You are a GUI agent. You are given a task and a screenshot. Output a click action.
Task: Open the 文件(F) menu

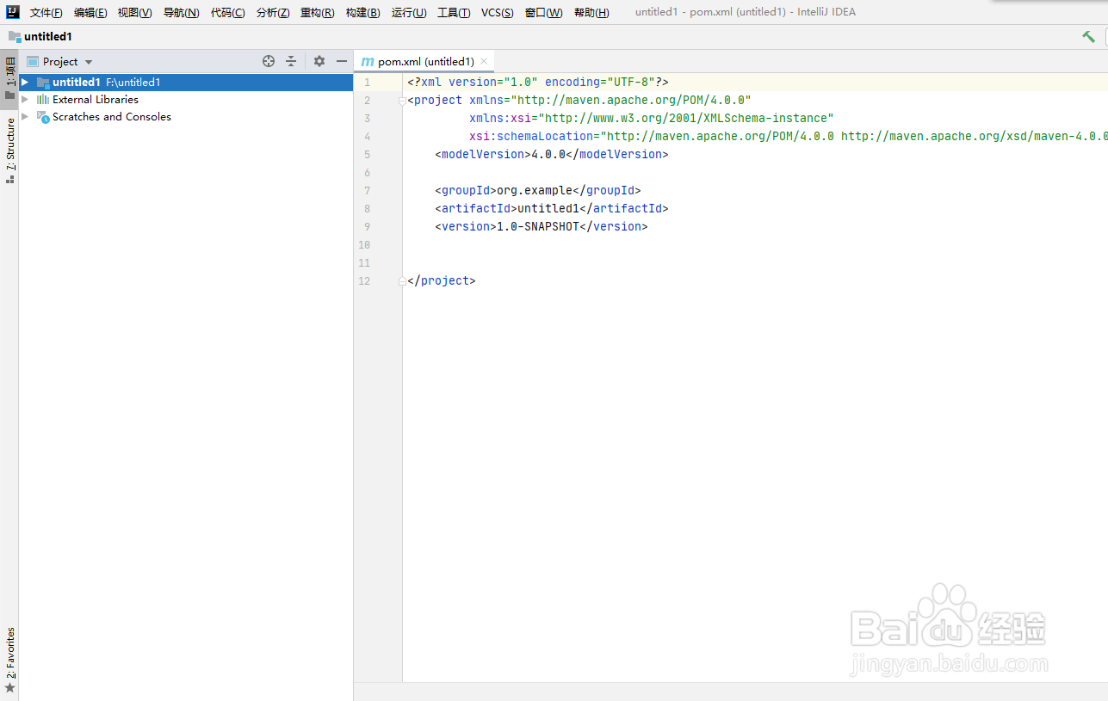[x=46, y=13]
